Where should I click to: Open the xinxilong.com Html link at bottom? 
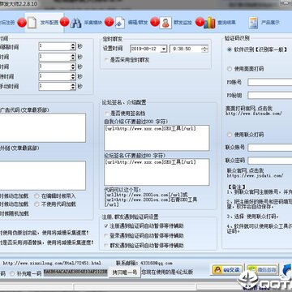52,263
